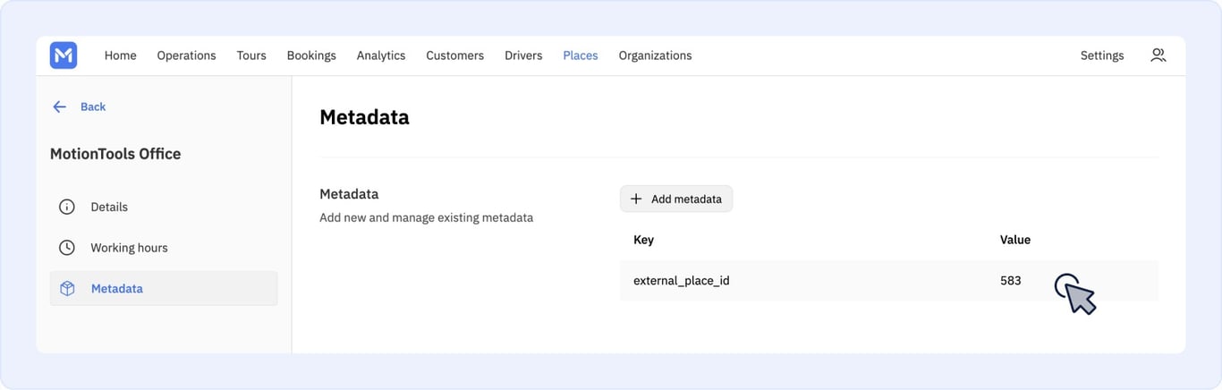Navigate to Customers

tap(455, 55)
